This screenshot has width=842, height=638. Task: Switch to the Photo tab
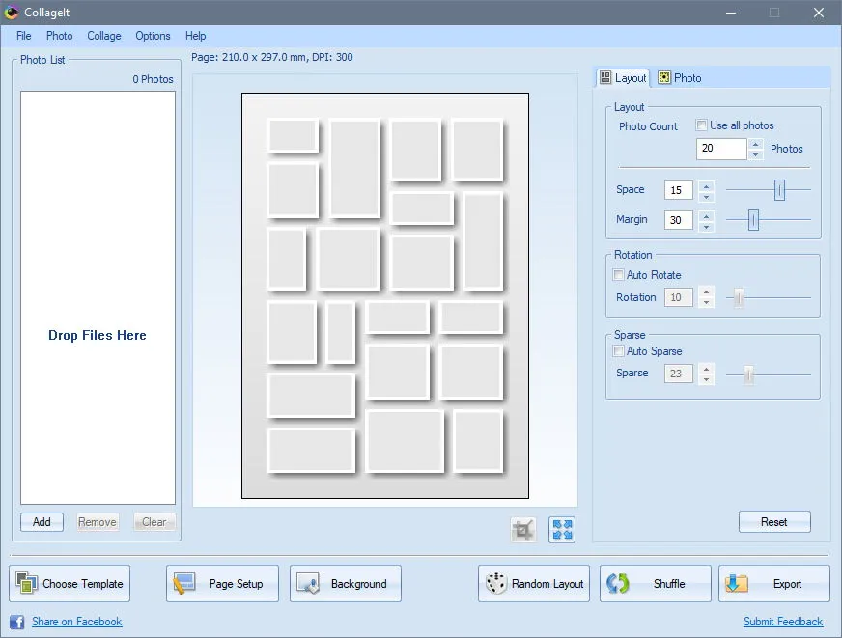coord(680,78)
